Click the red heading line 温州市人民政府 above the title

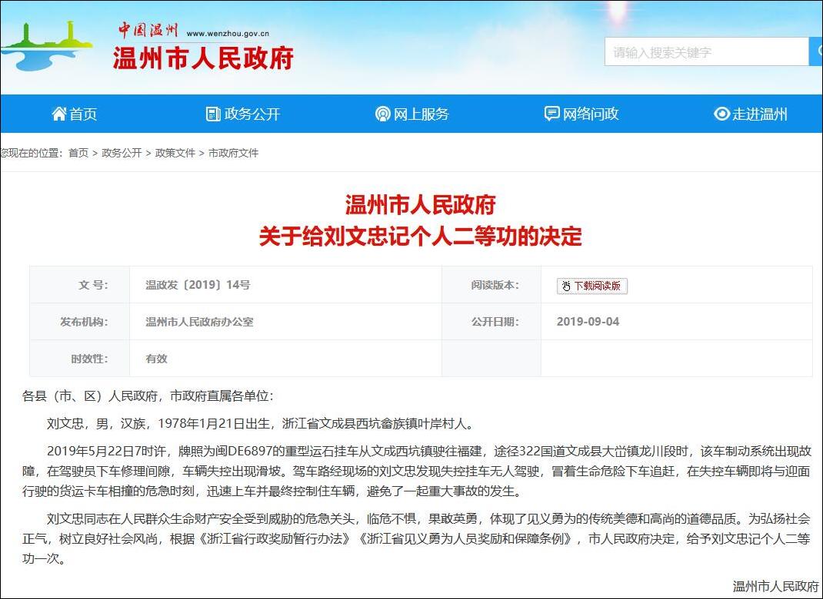coord(421,206)
